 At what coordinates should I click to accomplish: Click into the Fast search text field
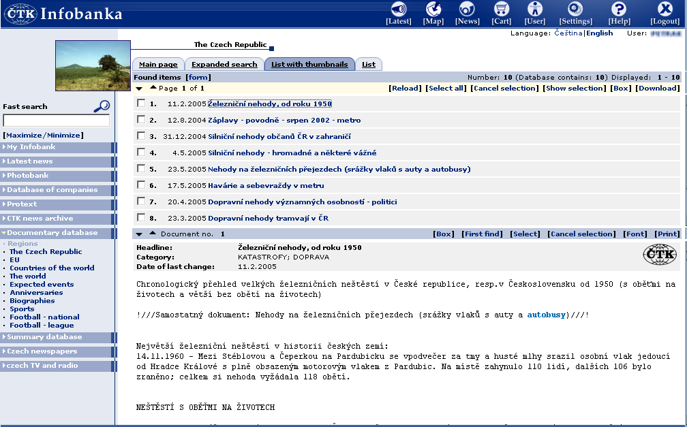click(57, 121)
